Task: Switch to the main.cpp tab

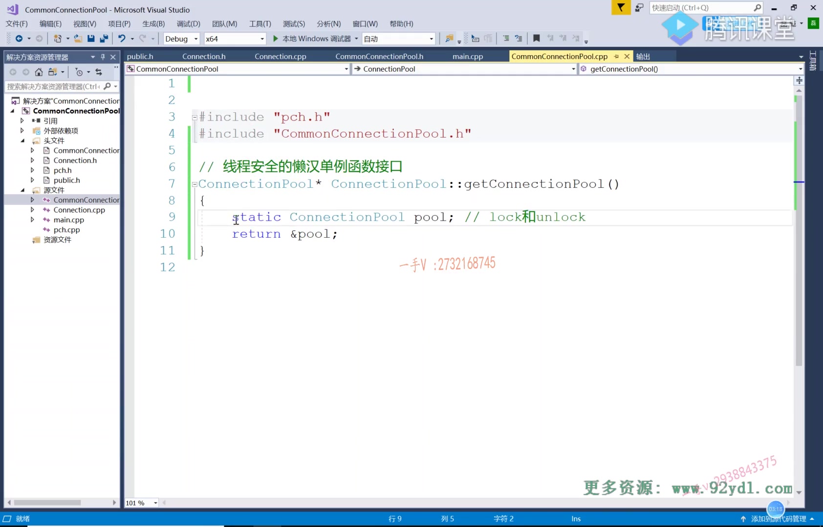Action: click(x=468, y=57)
